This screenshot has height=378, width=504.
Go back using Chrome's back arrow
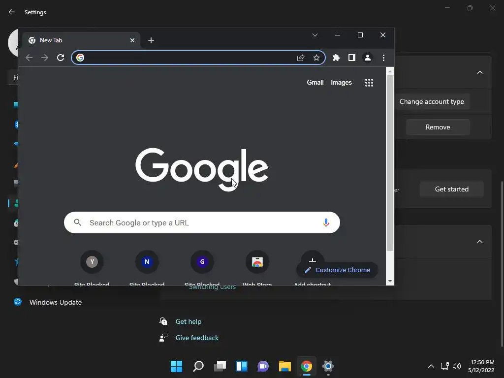pyautogui.click(x=29, y=58)
